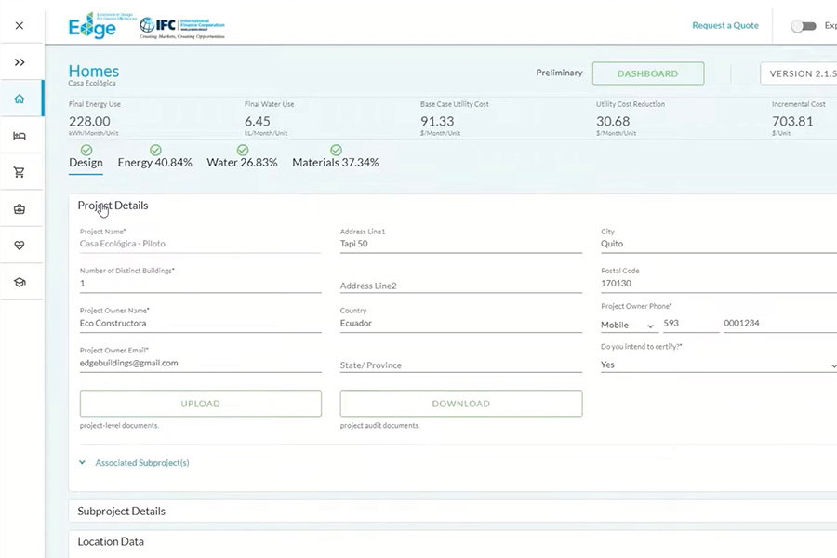The image size is (837, 558).
Task: Click the green checkmark above Materials
Action: coord(336,150)
